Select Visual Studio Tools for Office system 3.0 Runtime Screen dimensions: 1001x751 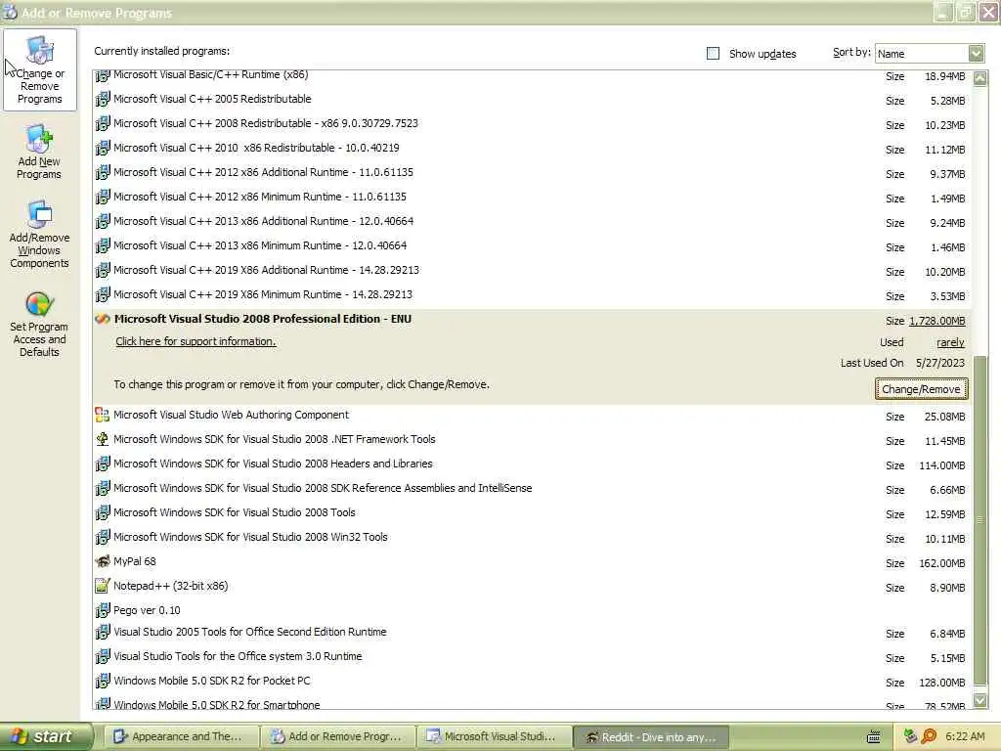click(533, 656)
